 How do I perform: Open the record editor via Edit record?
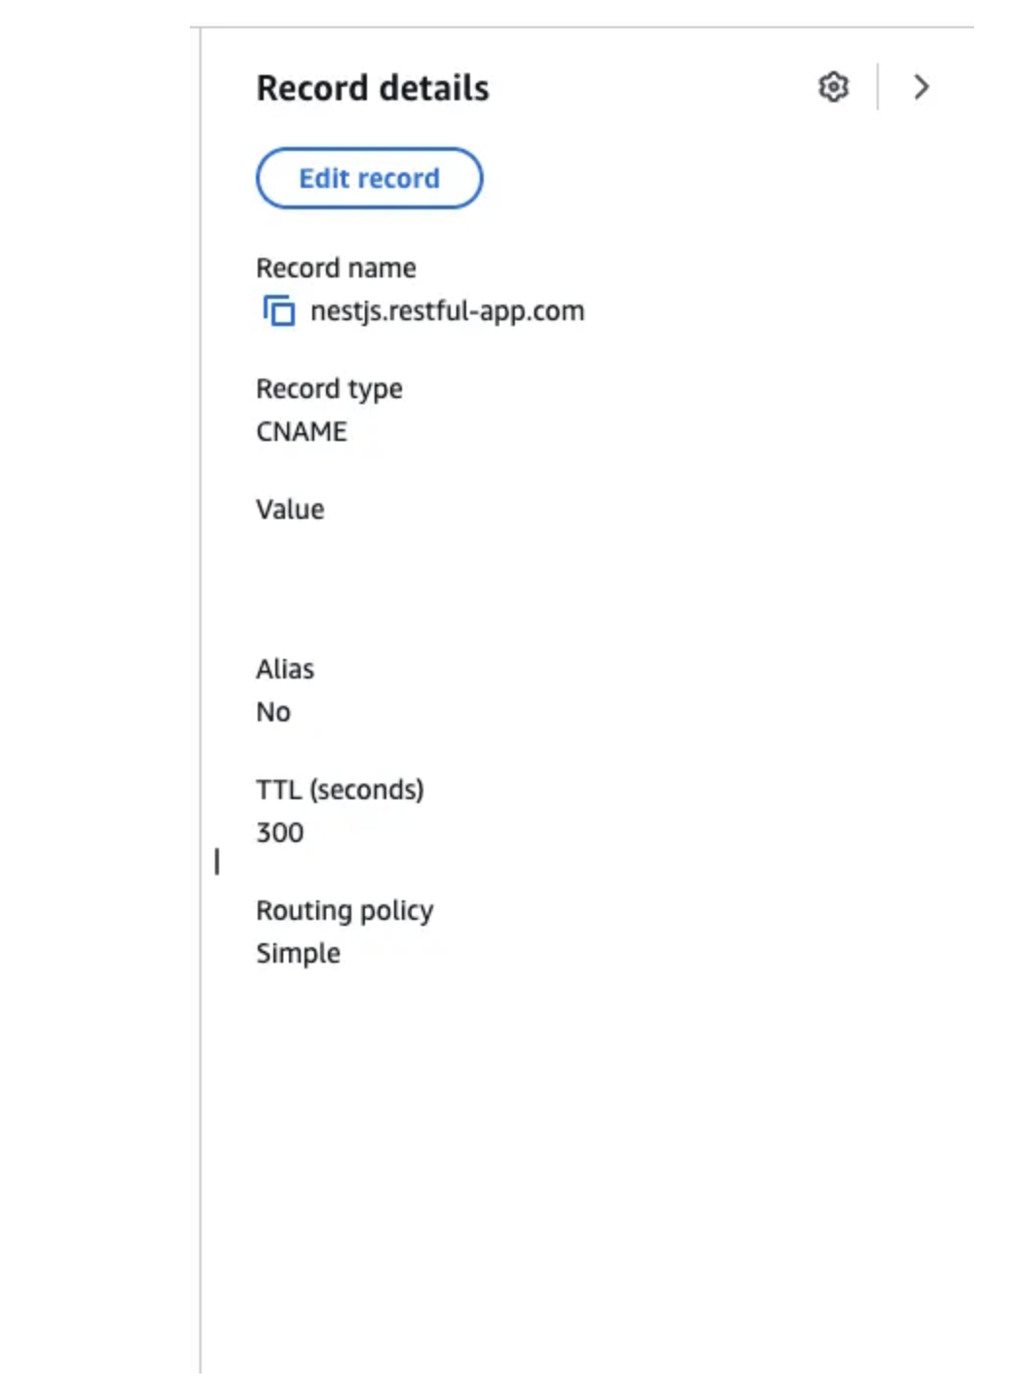(x=370, y=178)
